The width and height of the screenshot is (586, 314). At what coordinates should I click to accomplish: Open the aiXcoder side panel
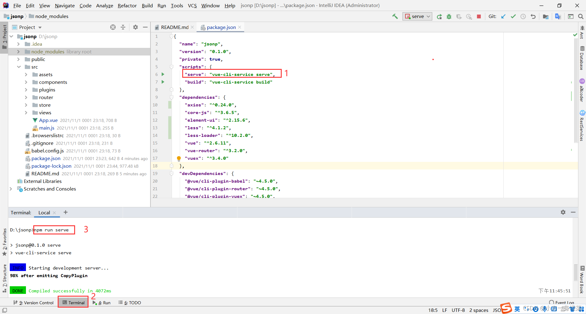[582, 90]
